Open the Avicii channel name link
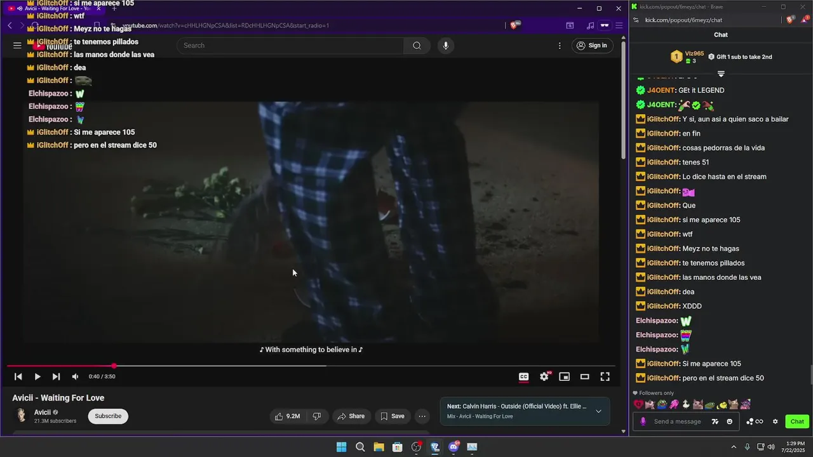 [x=42, y=412]
